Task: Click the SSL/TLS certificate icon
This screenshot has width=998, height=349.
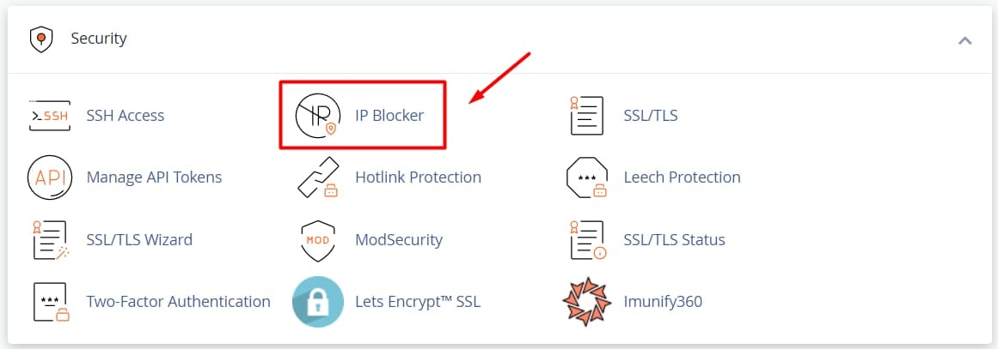Action: tap(586, 115)
